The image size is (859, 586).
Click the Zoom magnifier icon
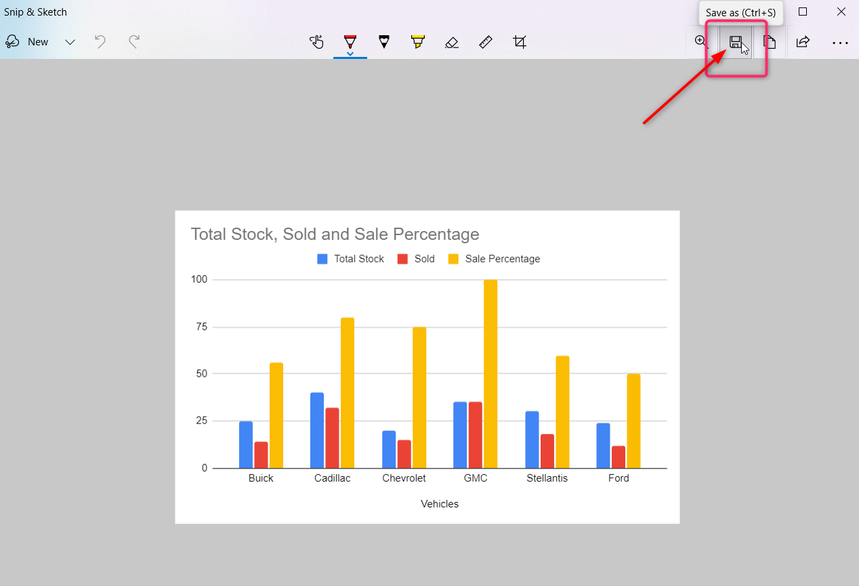pos(701,42)
